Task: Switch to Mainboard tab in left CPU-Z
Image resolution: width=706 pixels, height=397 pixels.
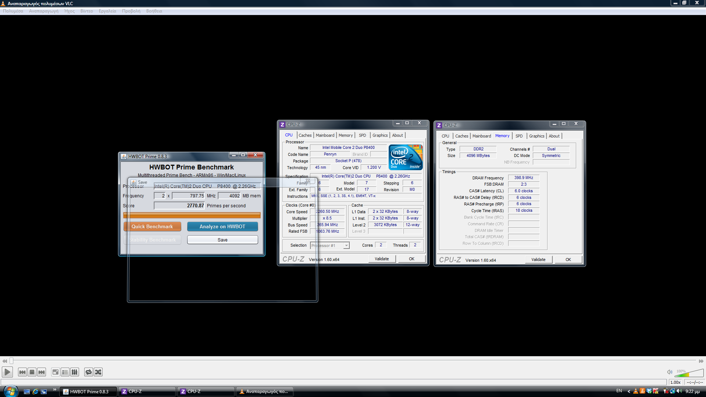Action: click(325, 135)
